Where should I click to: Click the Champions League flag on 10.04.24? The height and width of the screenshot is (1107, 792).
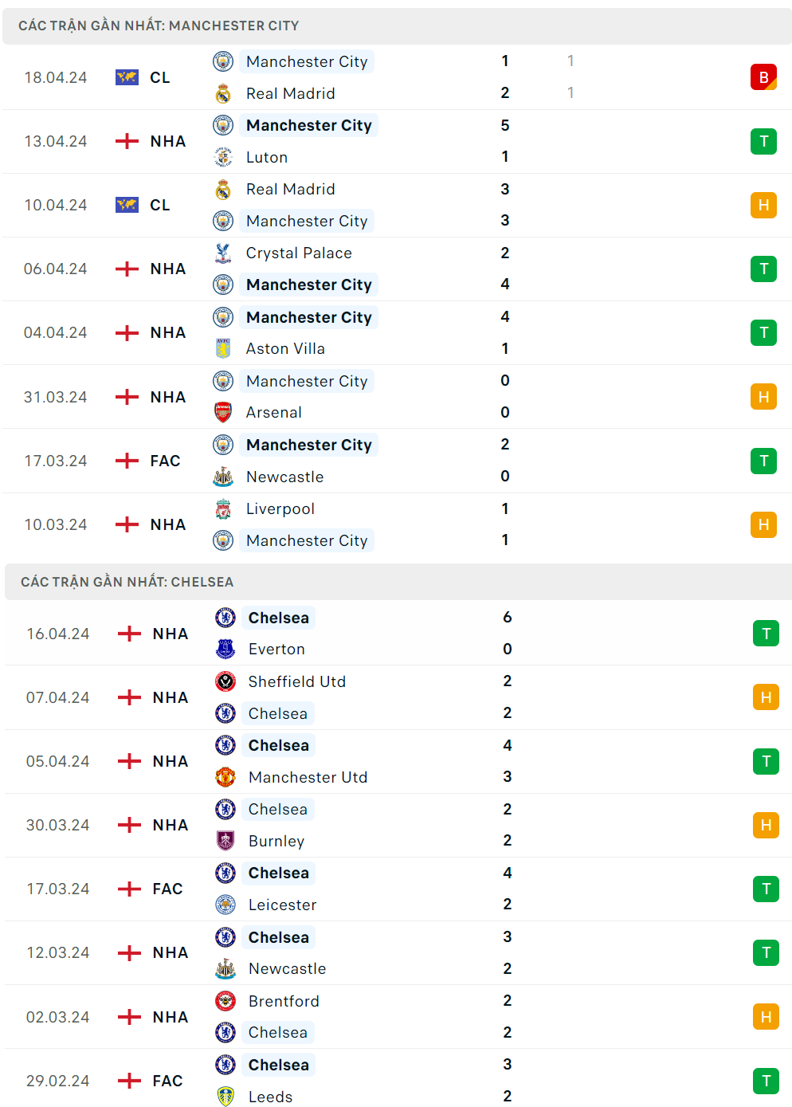(127, 205)
